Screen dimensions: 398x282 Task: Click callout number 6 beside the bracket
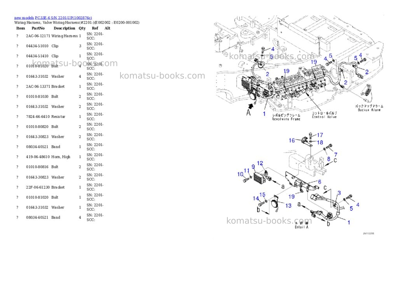tap(319, 182)
